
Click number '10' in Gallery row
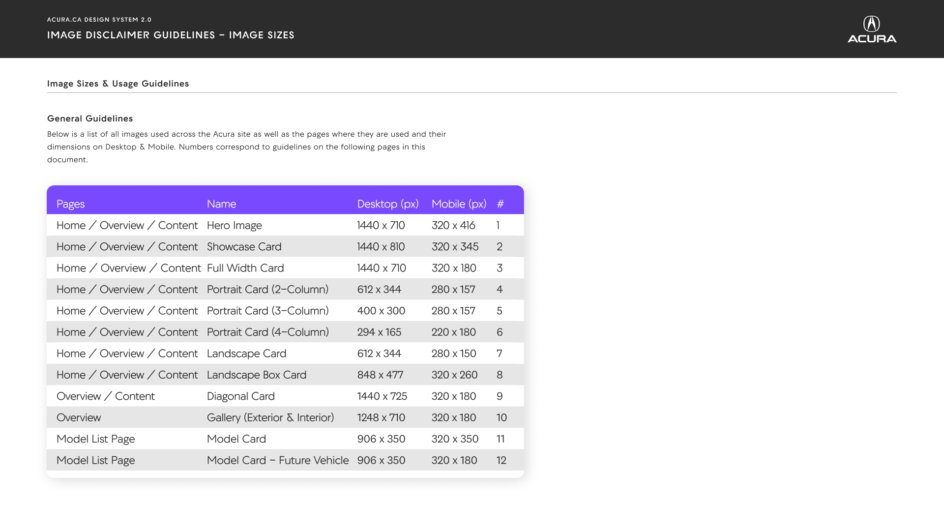point(501,418)
